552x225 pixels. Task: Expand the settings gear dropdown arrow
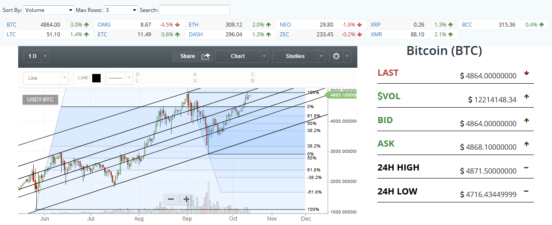[347, 56]
